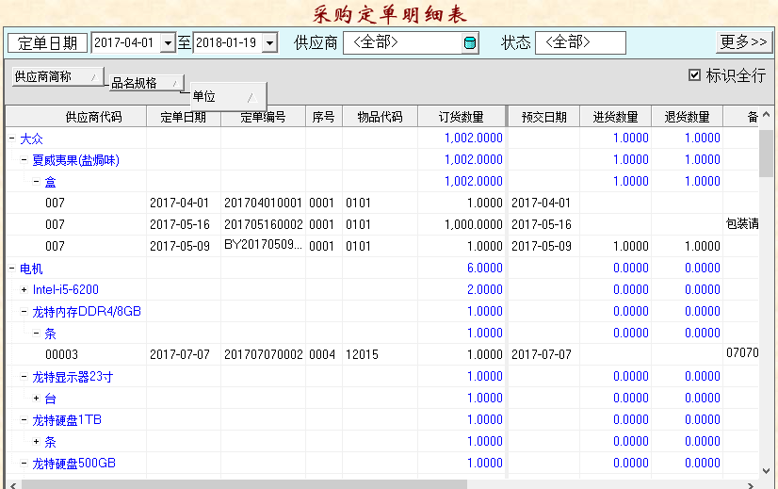The height and width of the screenshot is (489, 778).
Task: Collapse the 电机 supplier group
Action: (x=11, y=269)
